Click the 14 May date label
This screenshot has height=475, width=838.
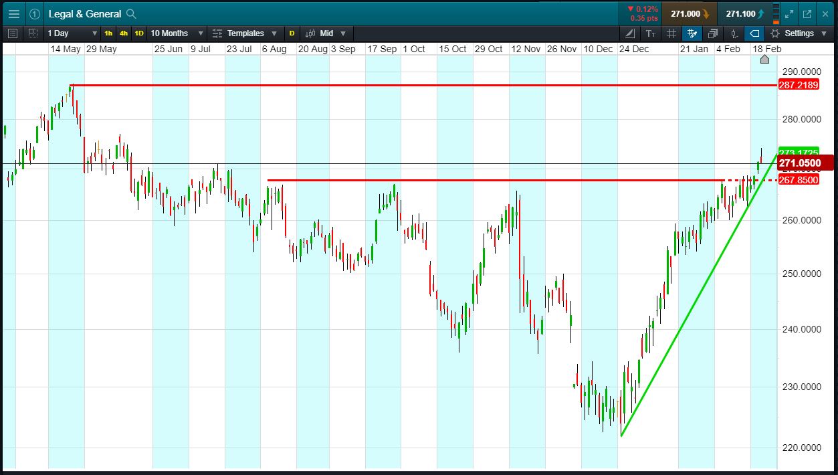(x=66, y=49)
